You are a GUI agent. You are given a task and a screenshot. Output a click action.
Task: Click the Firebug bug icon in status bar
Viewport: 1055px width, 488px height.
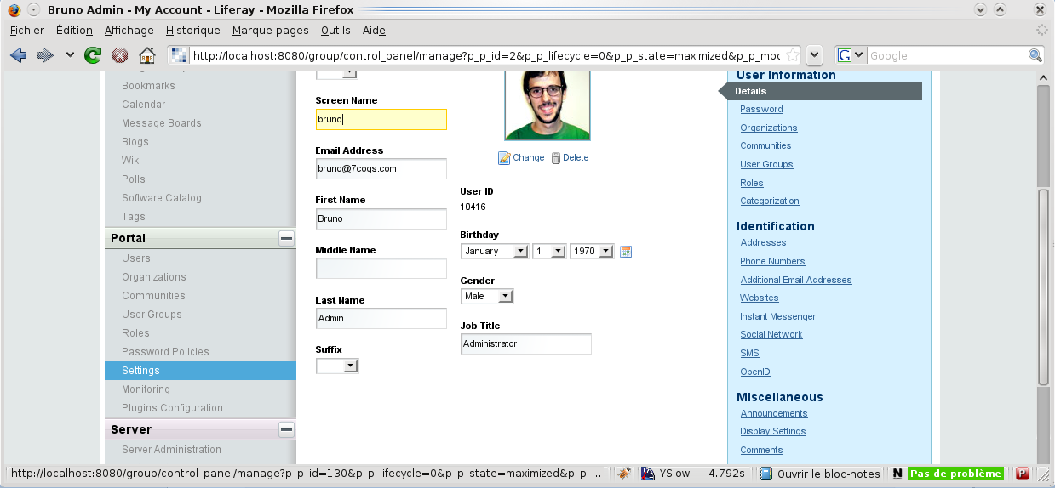(x=623, y=474)
